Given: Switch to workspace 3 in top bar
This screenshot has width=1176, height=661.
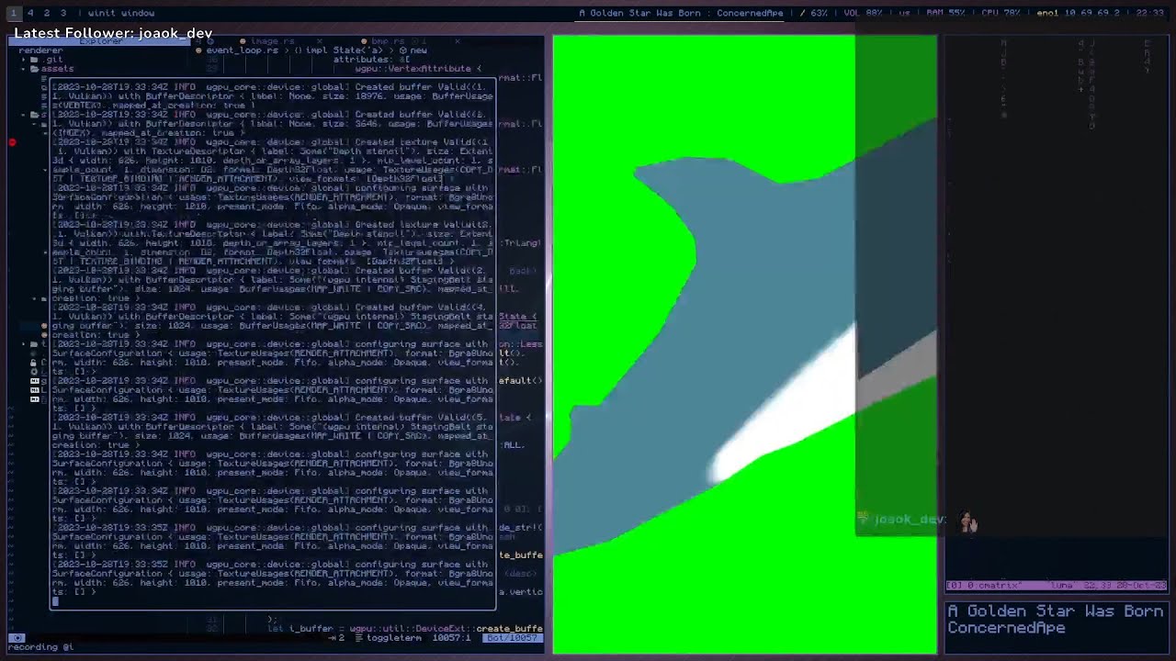Looking at the screenshot, I should pos(63,13).
